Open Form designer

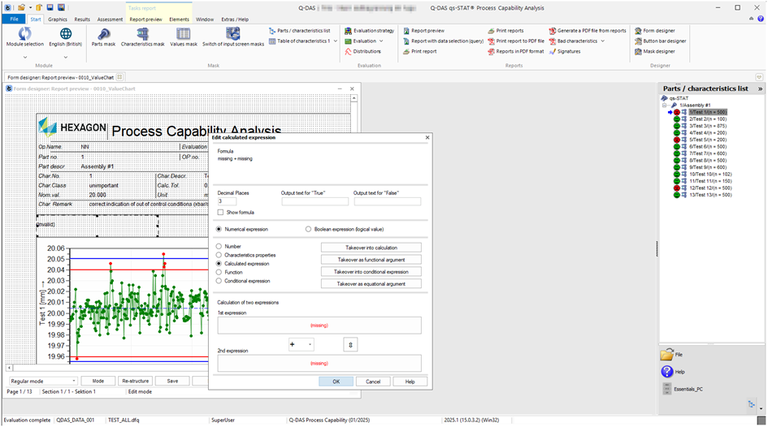click(655, 31)
